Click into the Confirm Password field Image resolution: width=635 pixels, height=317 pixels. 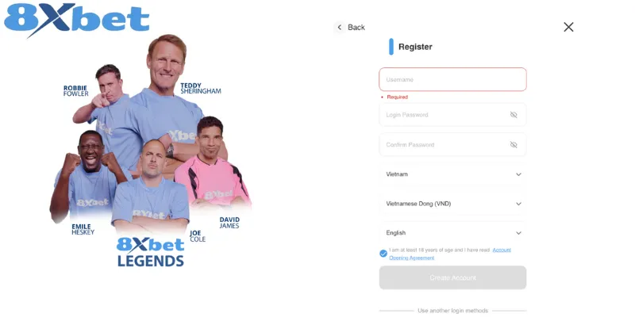click(452, 145)
